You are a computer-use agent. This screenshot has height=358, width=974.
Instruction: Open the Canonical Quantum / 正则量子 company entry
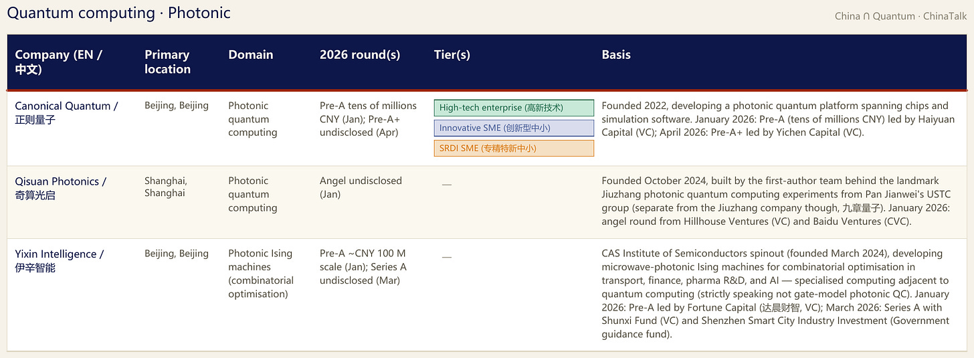[x=66, y=112]
